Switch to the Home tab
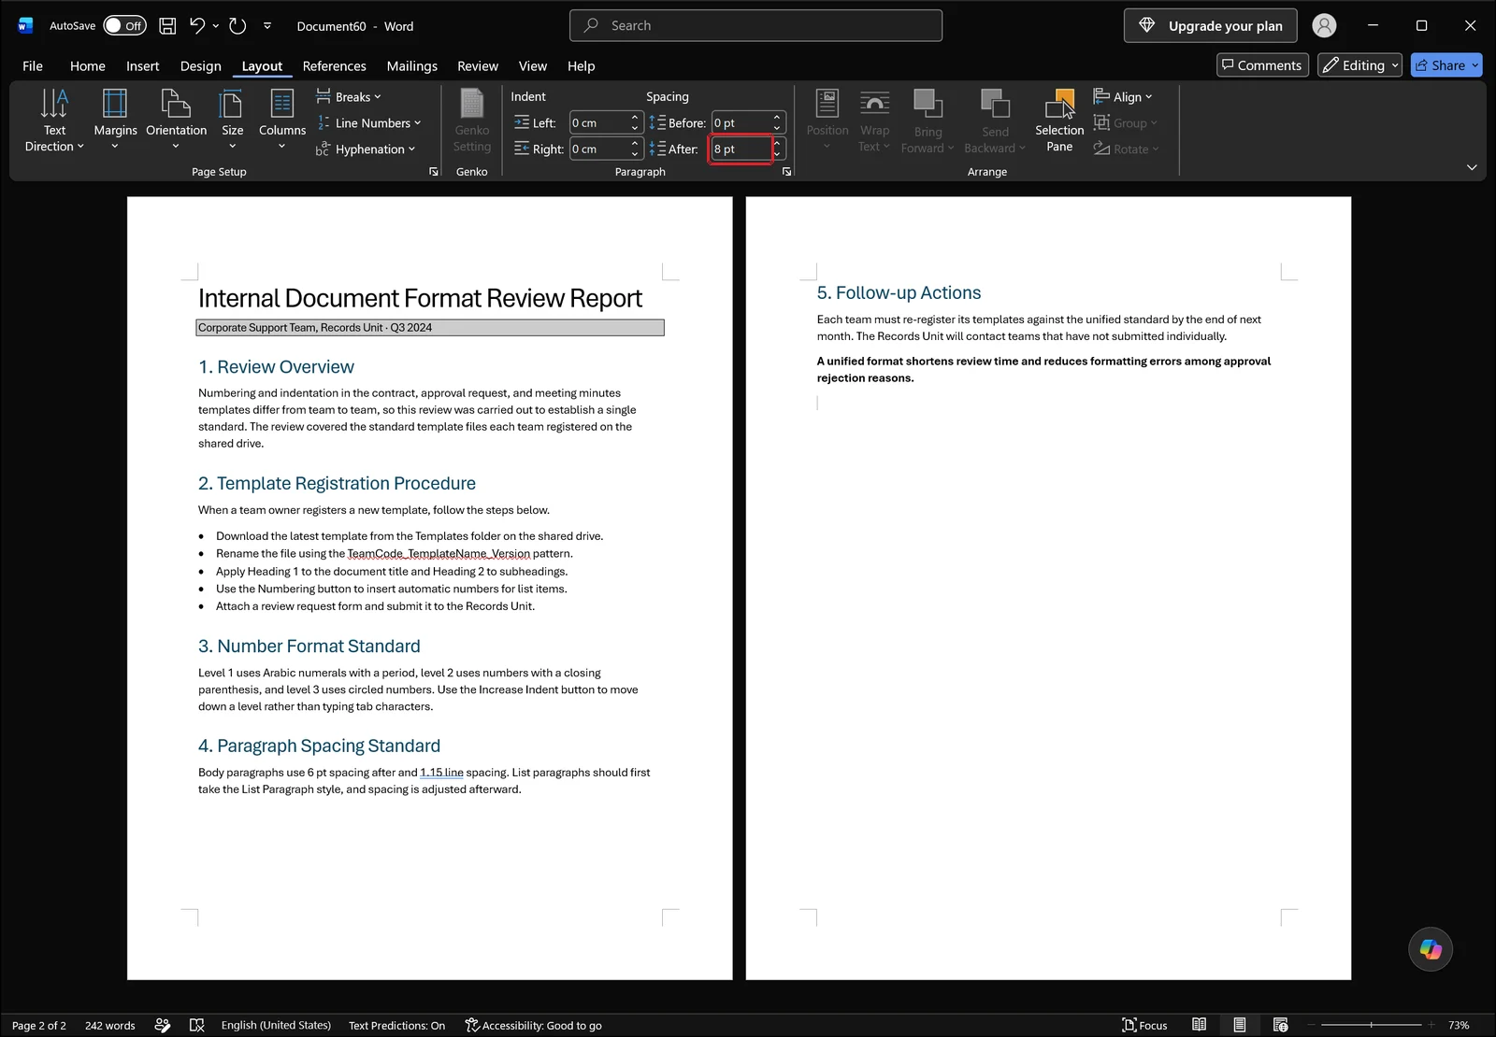1496x1037 pixels. [x=88, y=66]
